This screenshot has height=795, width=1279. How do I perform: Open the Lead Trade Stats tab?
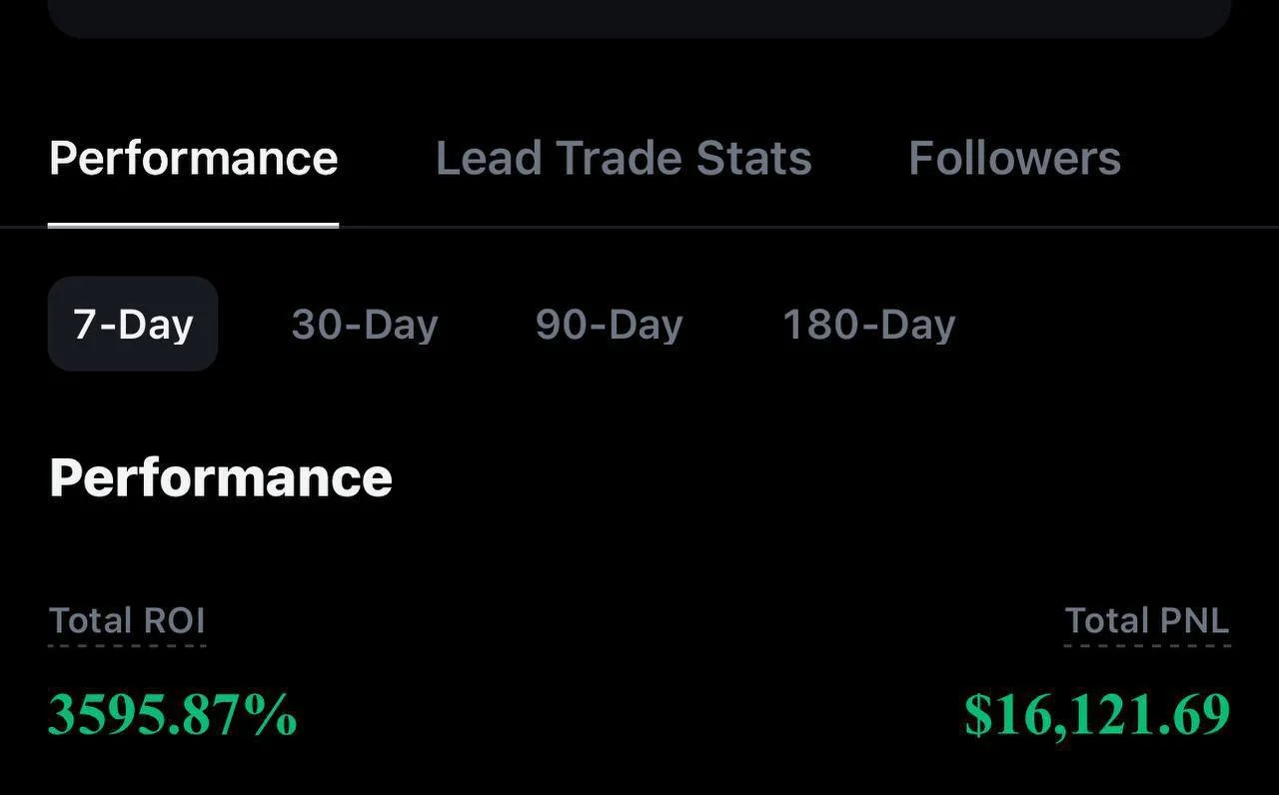pos(624,158)
